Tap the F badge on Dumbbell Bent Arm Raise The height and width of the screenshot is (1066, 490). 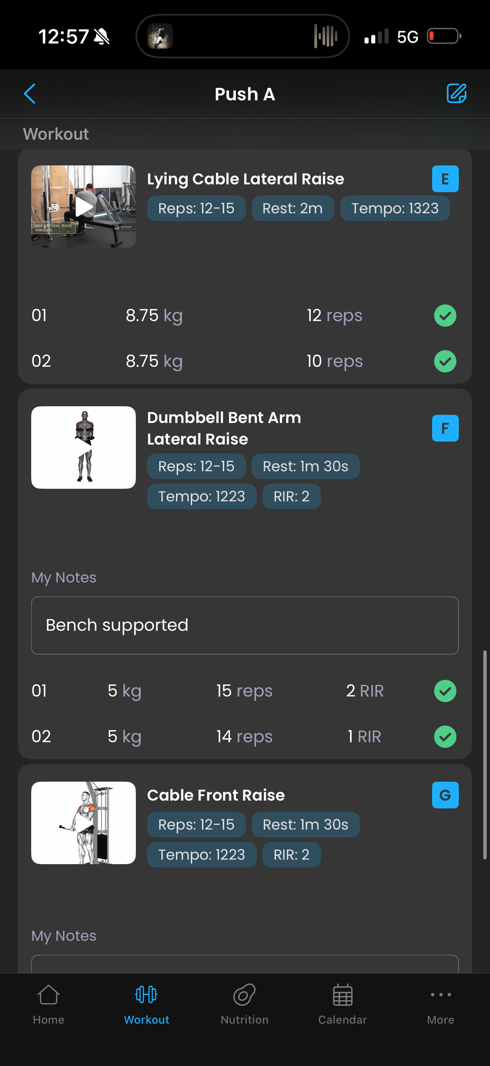pyautogui.click(x=445, y=428)
